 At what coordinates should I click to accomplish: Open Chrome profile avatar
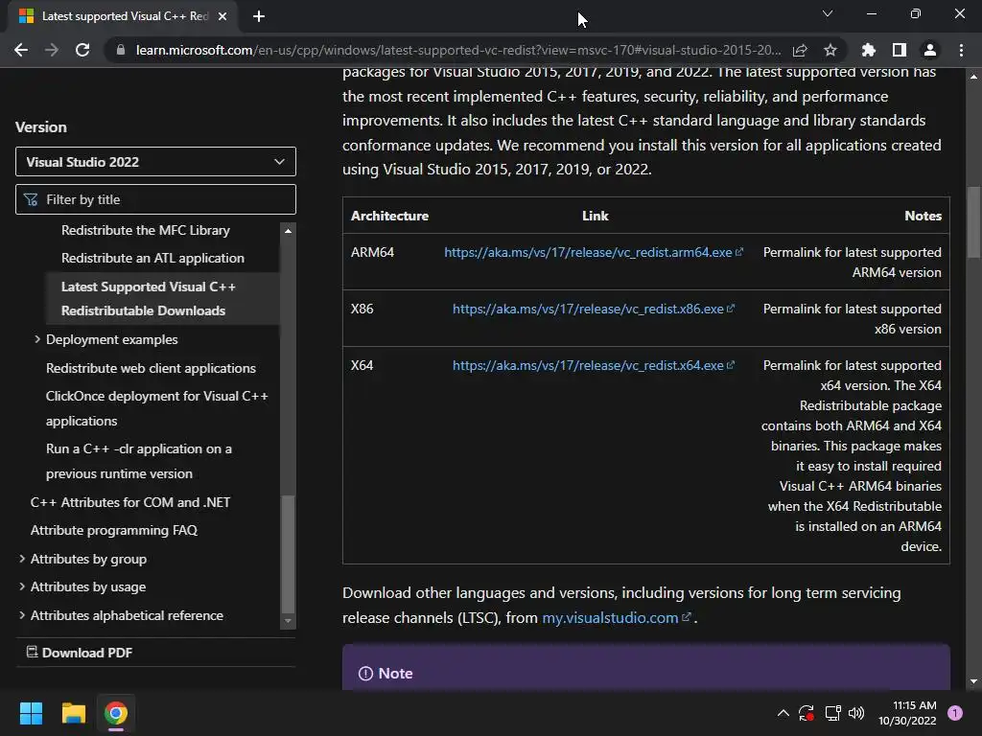point(930,50)
